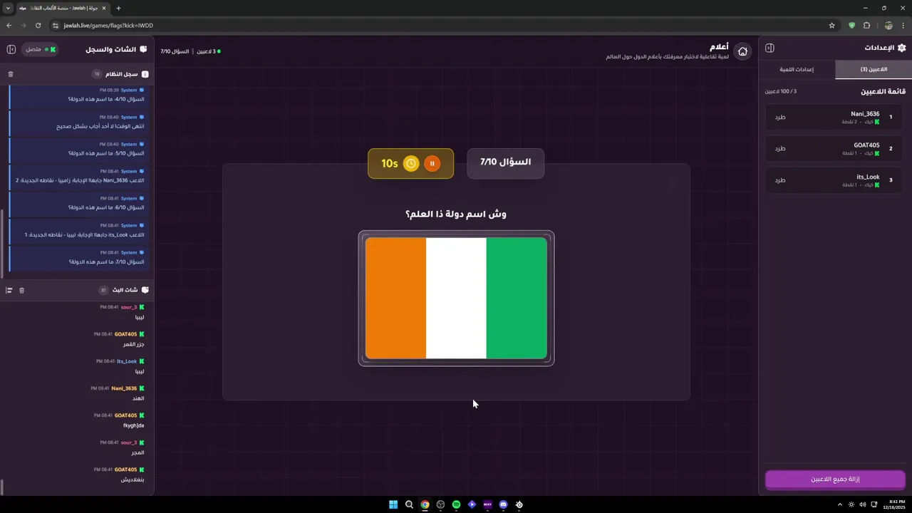This screenshot has height=513, width=912.
Task: Clear the stream chat (شات البث)
Action: pyautogui.click(x=21, y=290)
